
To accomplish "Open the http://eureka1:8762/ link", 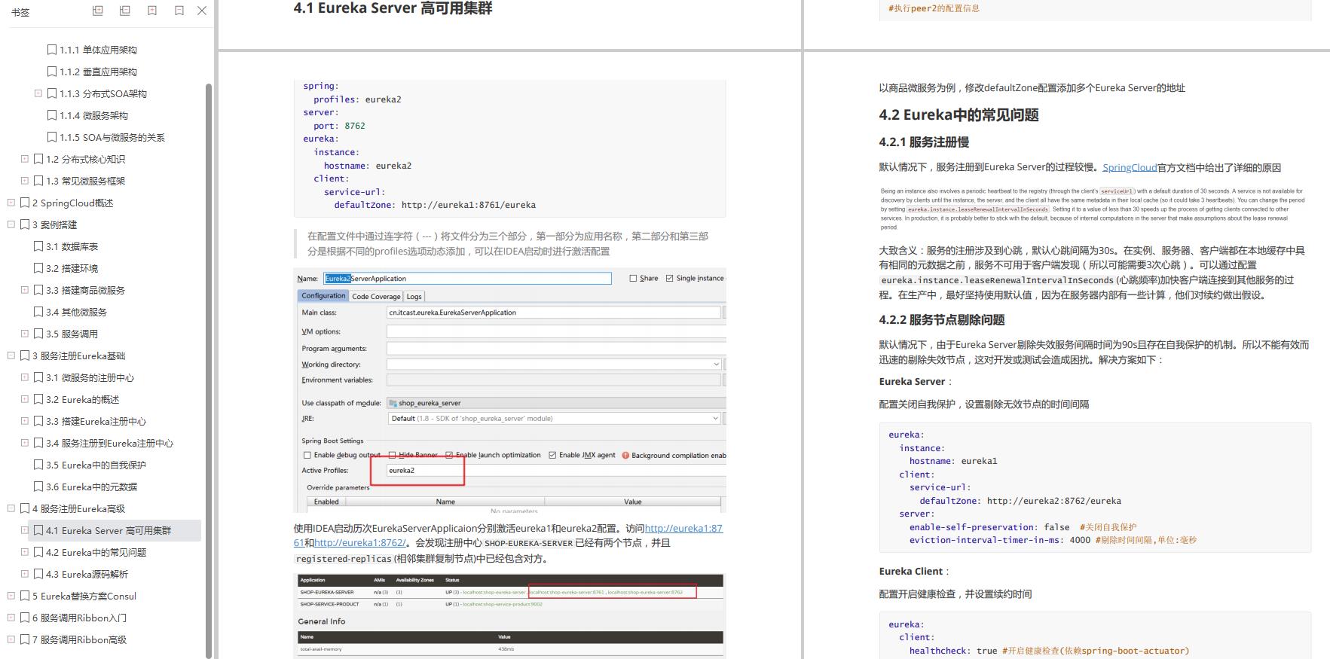I will tap(360, 542).
